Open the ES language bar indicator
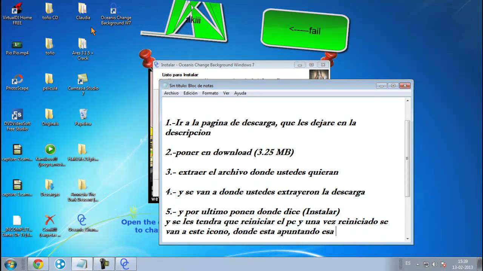 coord(408,263)
